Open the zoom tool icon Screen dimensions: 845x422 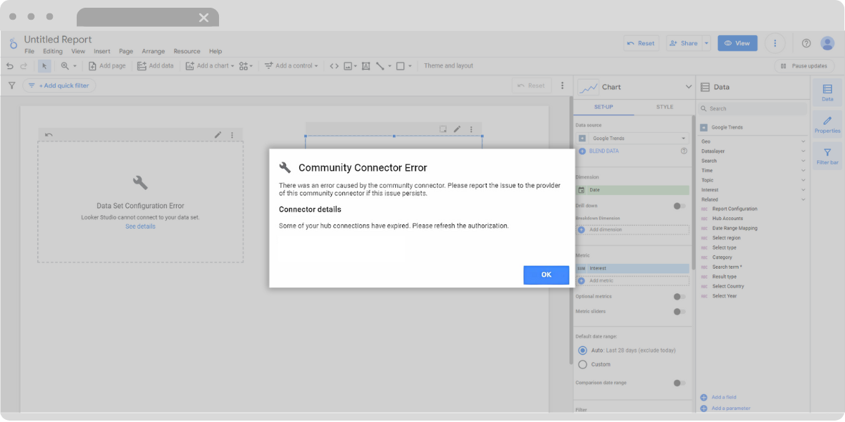pos(65,65)
